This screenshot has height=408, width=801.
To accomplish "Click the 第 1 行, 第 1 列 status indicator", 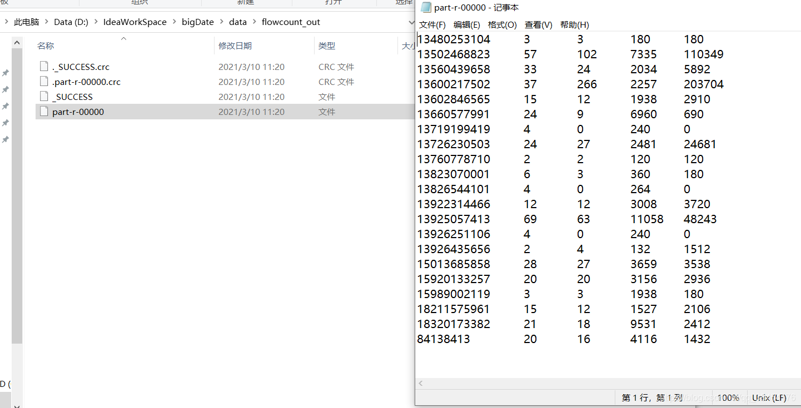I will point(651,397).
